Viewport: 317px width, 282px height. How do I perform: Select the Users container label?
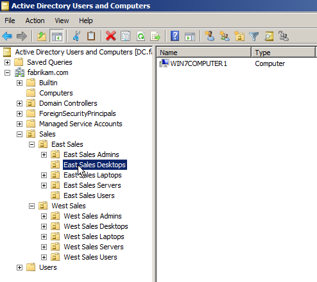(48, 267)
